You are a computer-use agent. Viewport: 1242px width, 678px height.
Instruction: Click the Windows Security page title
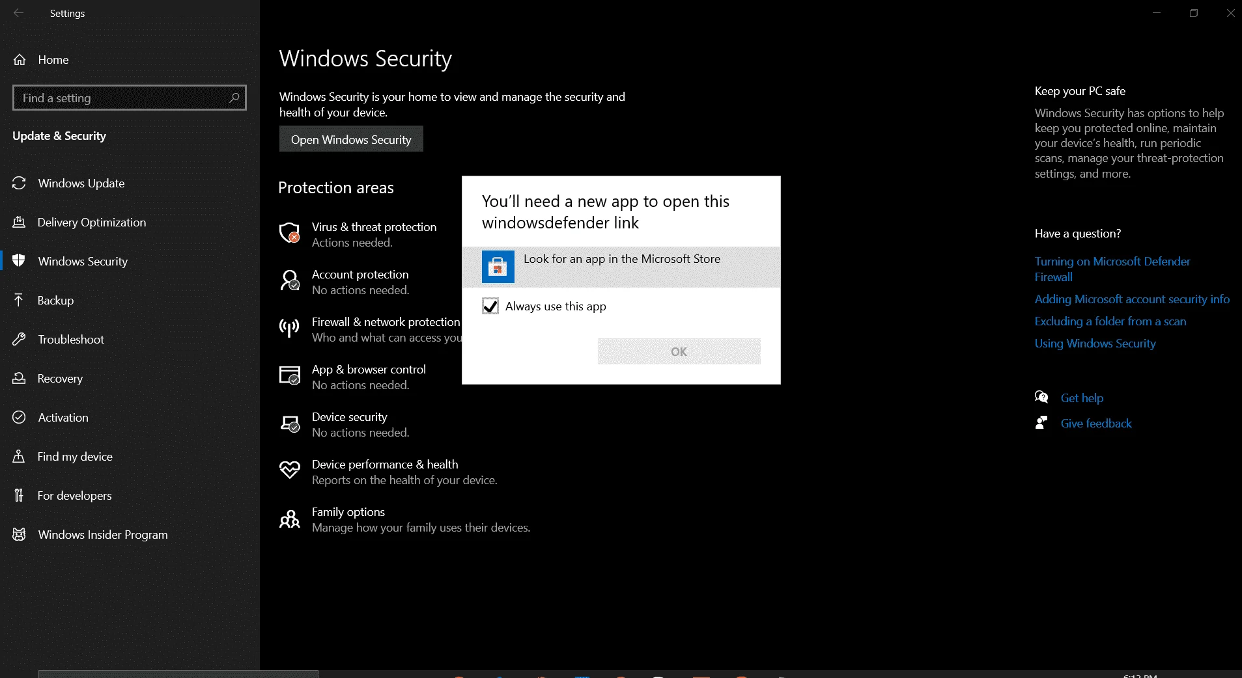[x=365, y=59]
